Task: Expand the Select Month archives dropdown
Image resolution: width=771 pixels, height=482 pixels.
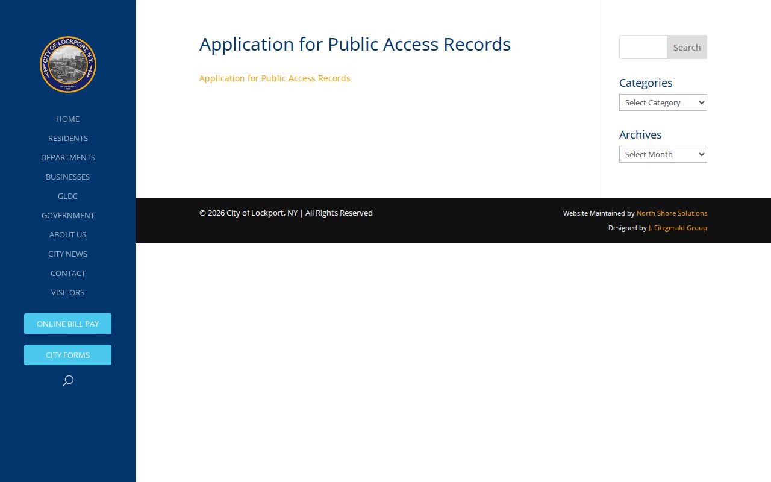Action: tap(663, 154)
